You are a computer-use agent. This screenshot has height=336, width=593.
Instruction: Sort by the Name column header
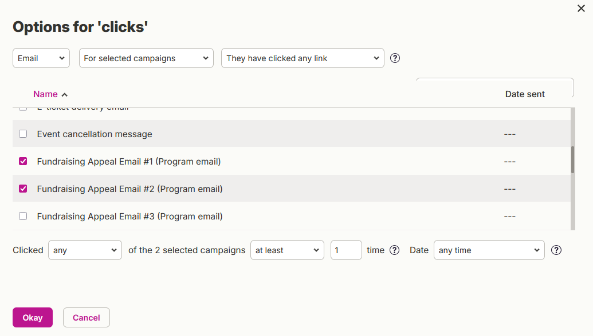pyautogui.click(x=45, y=94)
